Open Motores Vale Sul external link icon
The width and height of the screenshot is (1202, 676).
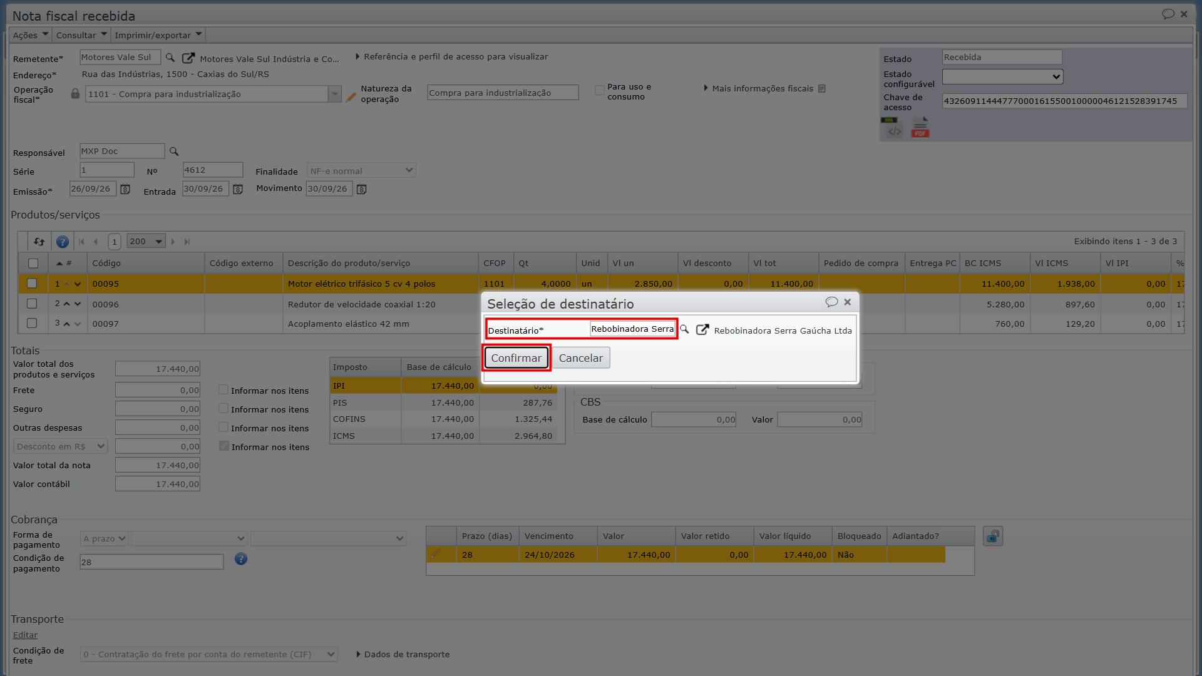188,58
